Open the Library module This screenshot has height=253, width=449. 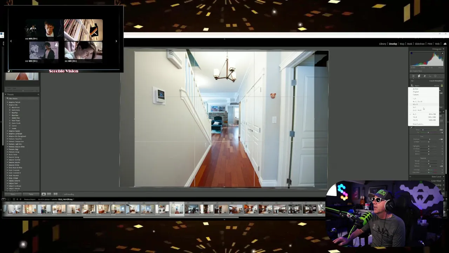[x=382, y=44]
